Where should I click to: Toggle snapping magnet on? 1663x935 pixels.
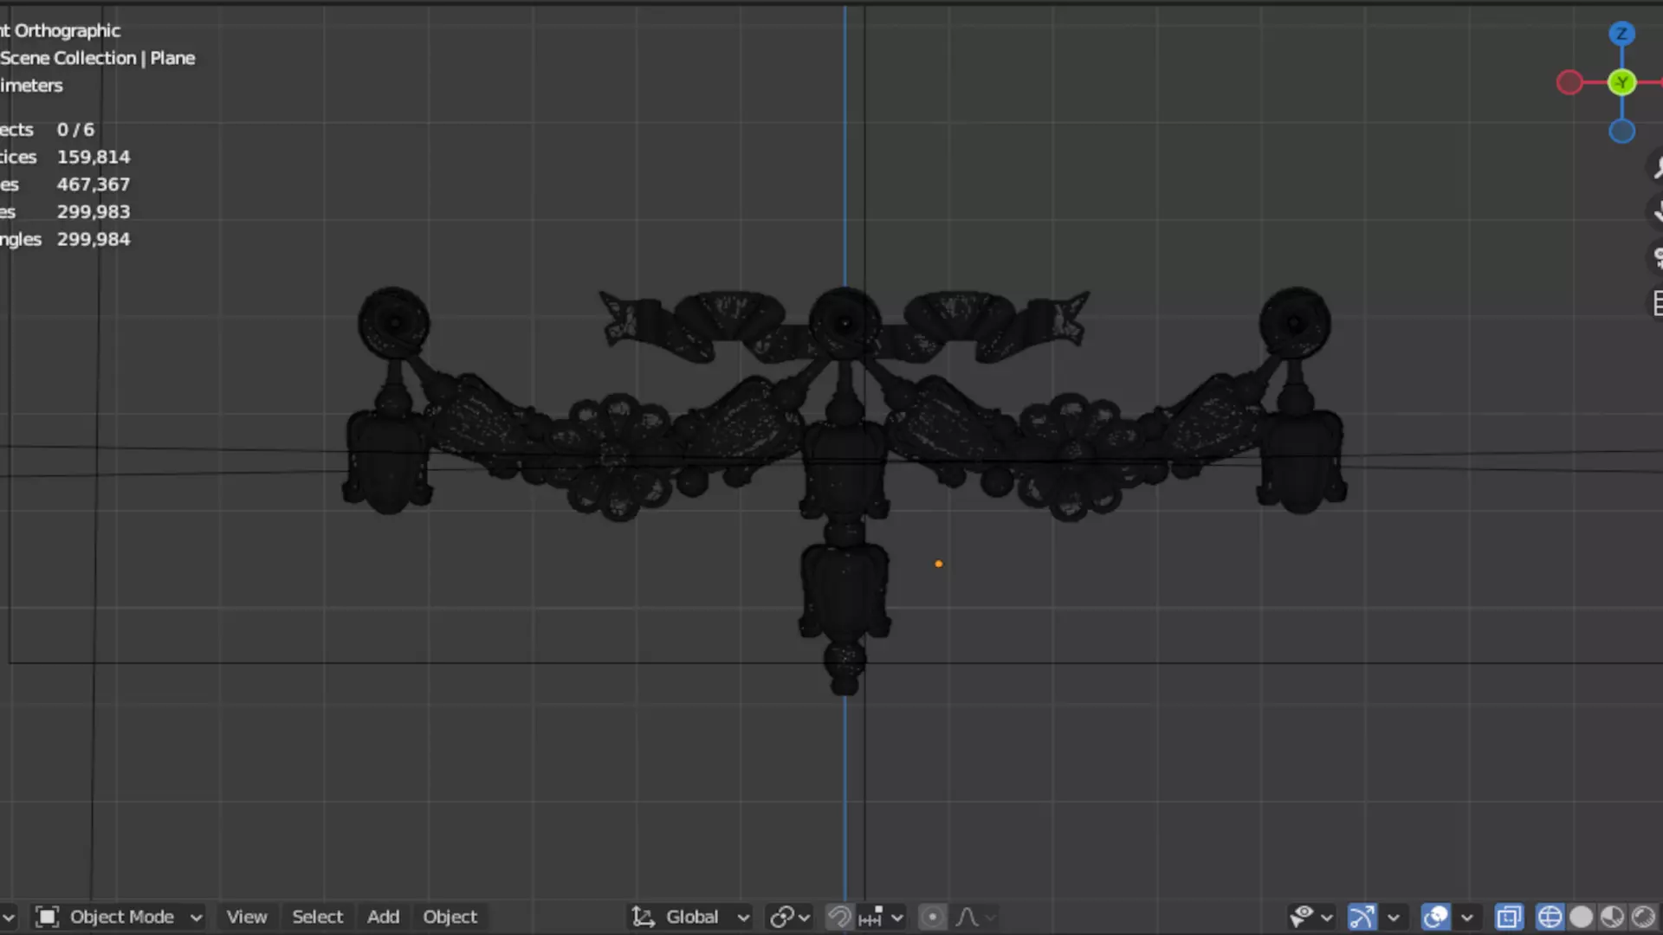point(838,917)
